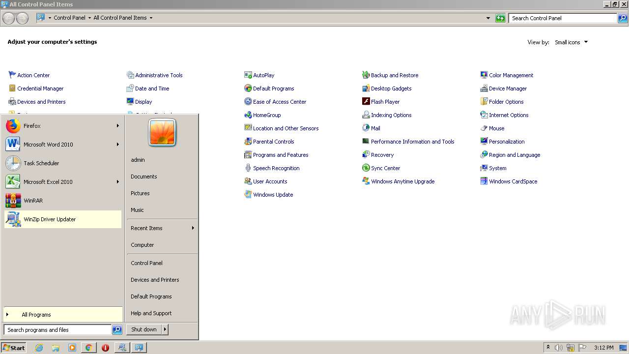This screenshot has height=354, width=629.
Task: Click the AutoPlay icon
Action: pos(248,75)
